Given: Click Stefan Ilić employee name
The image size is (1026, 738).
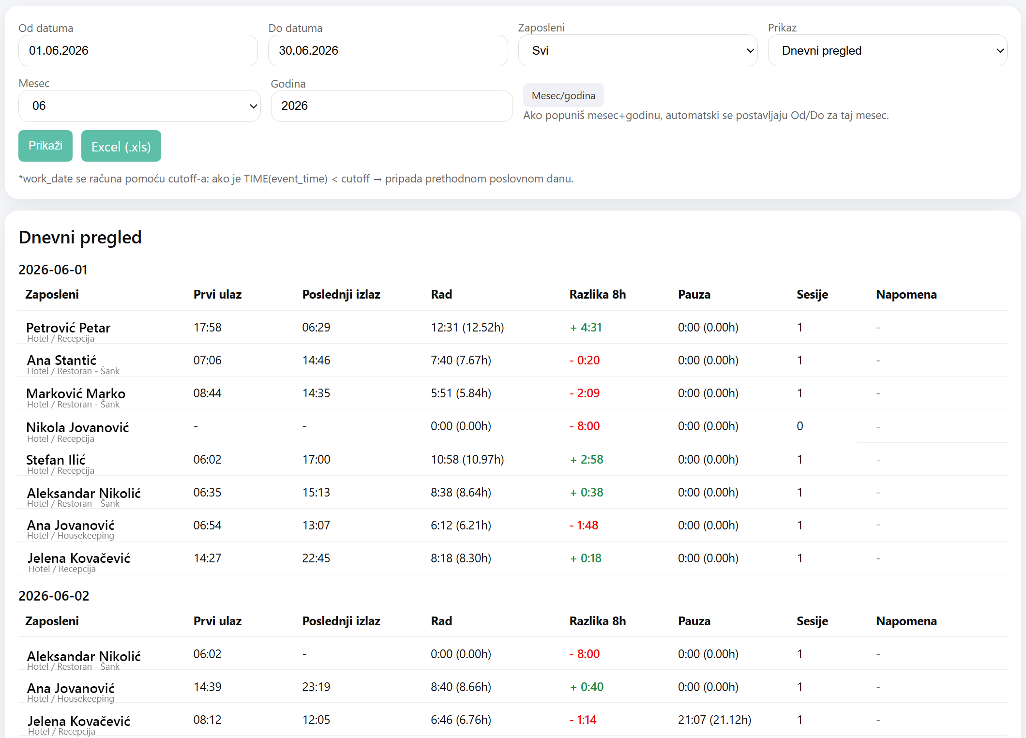Looking at the screenshot, I should 56,459.
